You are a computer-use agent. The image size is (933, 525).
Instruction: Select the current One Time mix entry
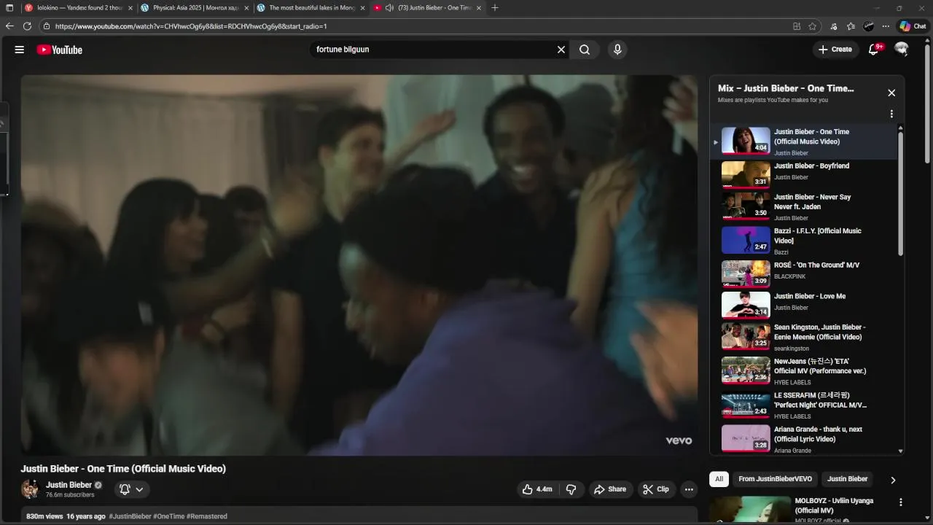point(804,141)
